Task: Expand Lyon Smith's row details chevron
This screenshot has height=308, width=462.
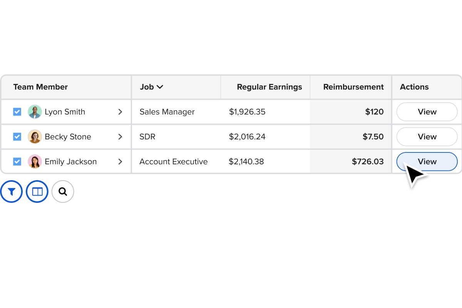Action: pyautogui.click(x=121, y=112)
